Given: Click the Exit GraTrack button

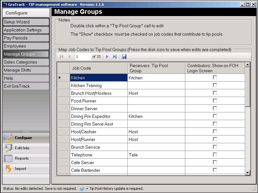Looking at the screenshot, I should pos(26,86).
